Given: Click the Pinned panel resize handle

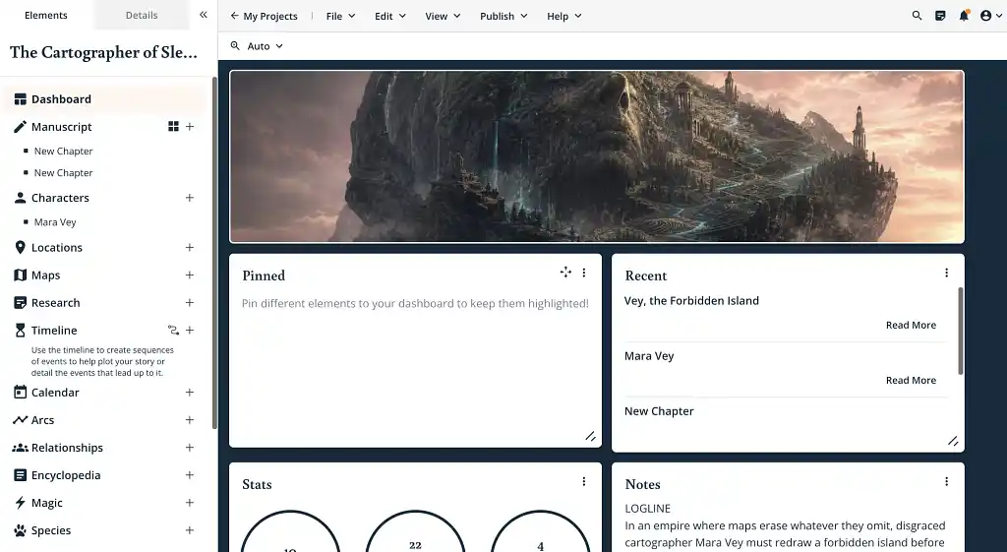Looking at the screenshot, I should [590, 436].
